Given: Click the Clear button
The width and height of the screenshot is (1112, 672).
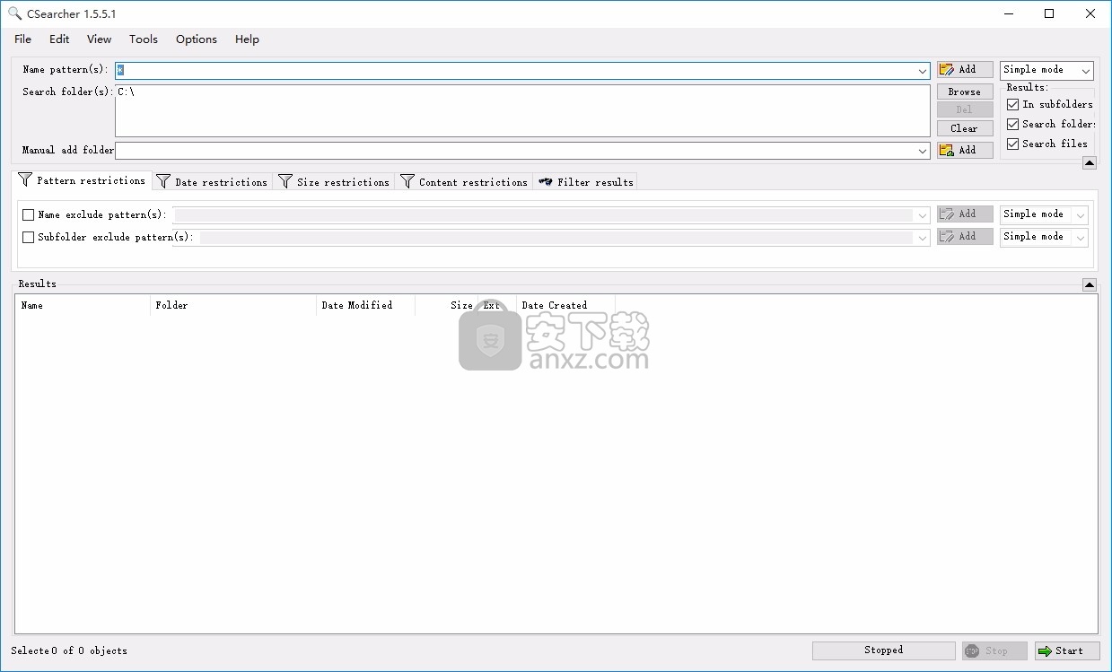Looking at the screenshot, I should click(965, 128).
